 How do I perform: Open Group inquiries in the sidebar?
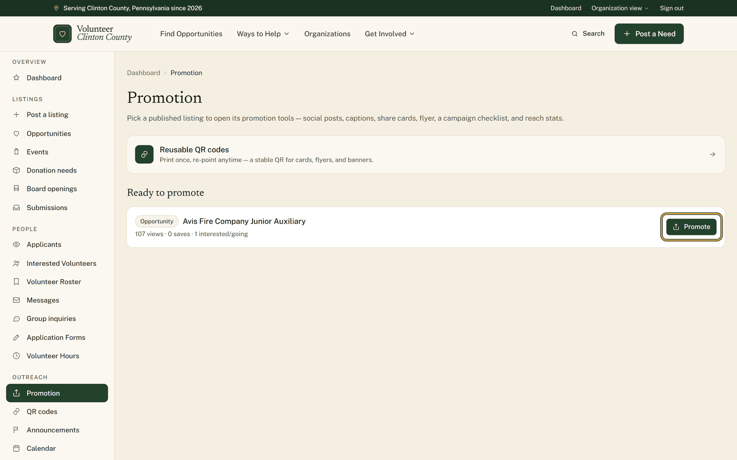click(x=57, y=318)
